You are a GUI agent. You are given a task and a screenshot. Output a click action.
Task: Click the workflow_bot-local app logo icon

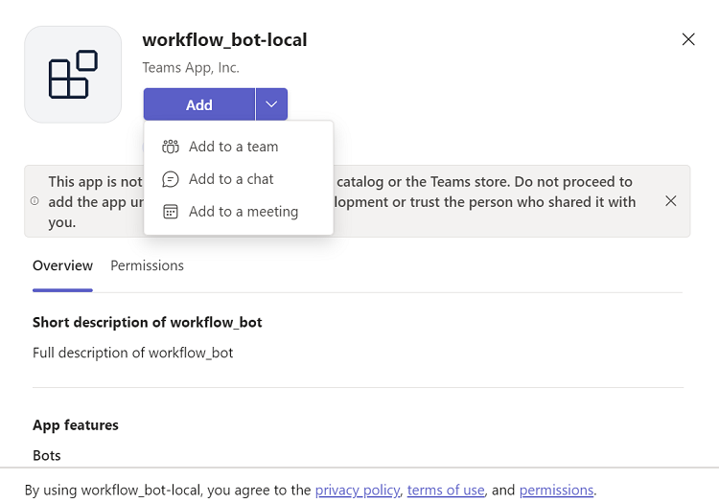click(x=73, y=75)
